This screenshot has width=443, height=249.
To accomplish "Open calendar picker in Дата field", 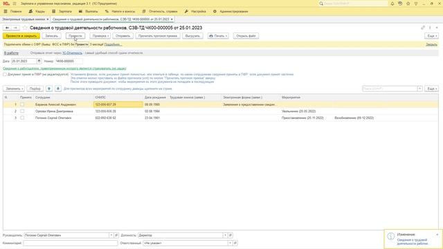I will pos(39,61).
